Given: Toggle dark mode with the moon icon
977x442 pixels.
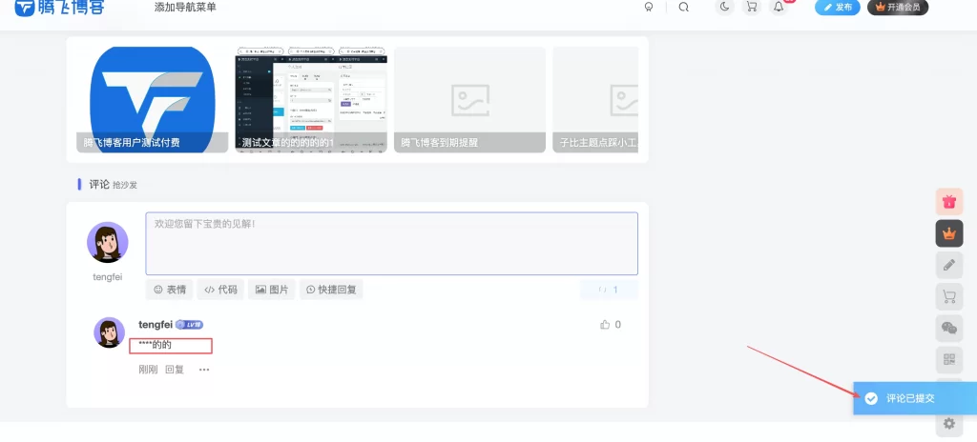Looking at the screenshot, I should [x=725, y=7].
